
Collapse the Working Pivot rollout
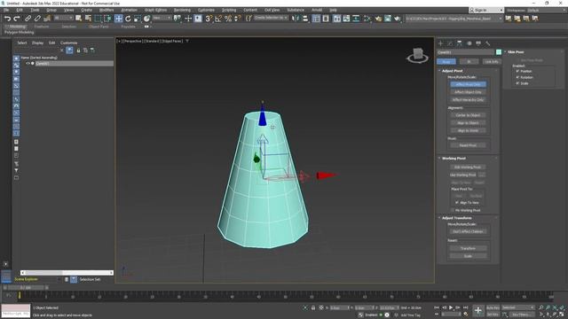[x=454, y=159]
